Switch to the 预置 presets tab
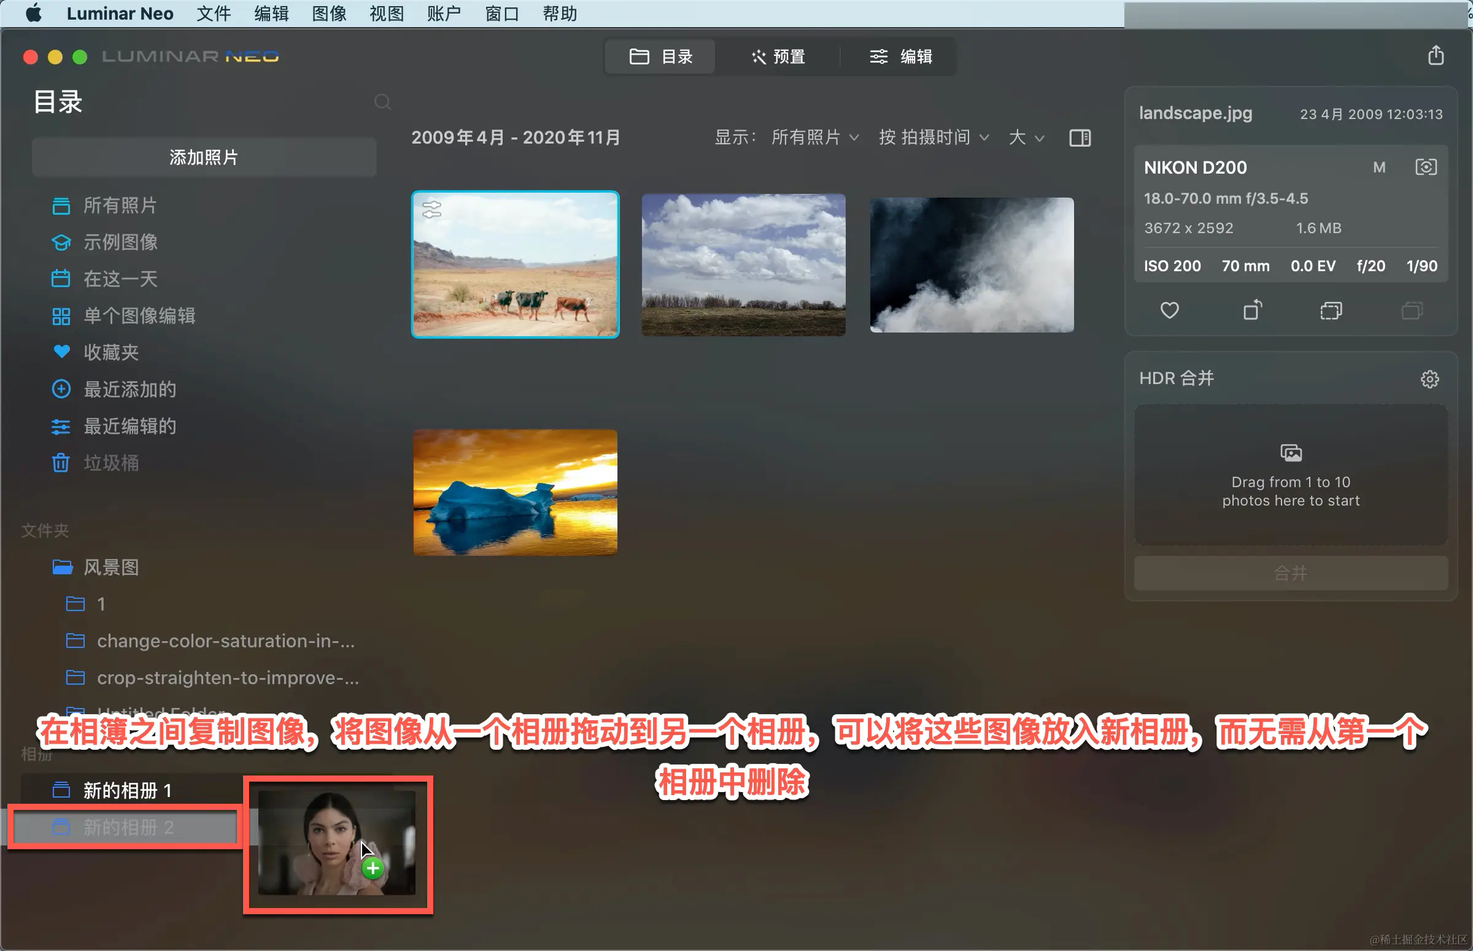The width and height of the screenshot is (1473, 951). tap(778, 57)
